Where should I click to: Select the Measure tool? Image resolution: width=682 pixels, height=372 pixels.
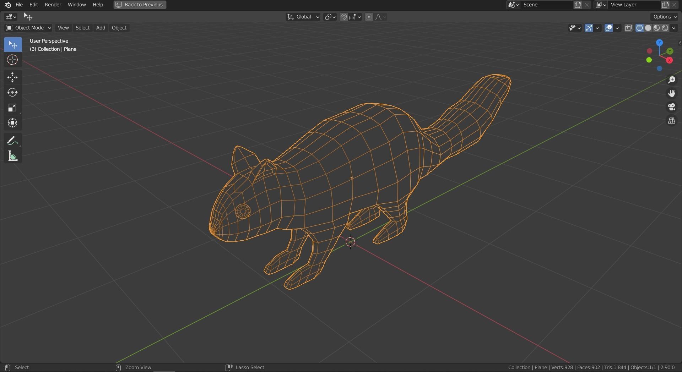tap(13, 156)
